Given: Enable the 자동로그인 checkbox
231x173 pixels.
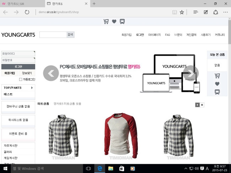Looking at the screenshot, I should pyautogui.click(x=21, y=79).
